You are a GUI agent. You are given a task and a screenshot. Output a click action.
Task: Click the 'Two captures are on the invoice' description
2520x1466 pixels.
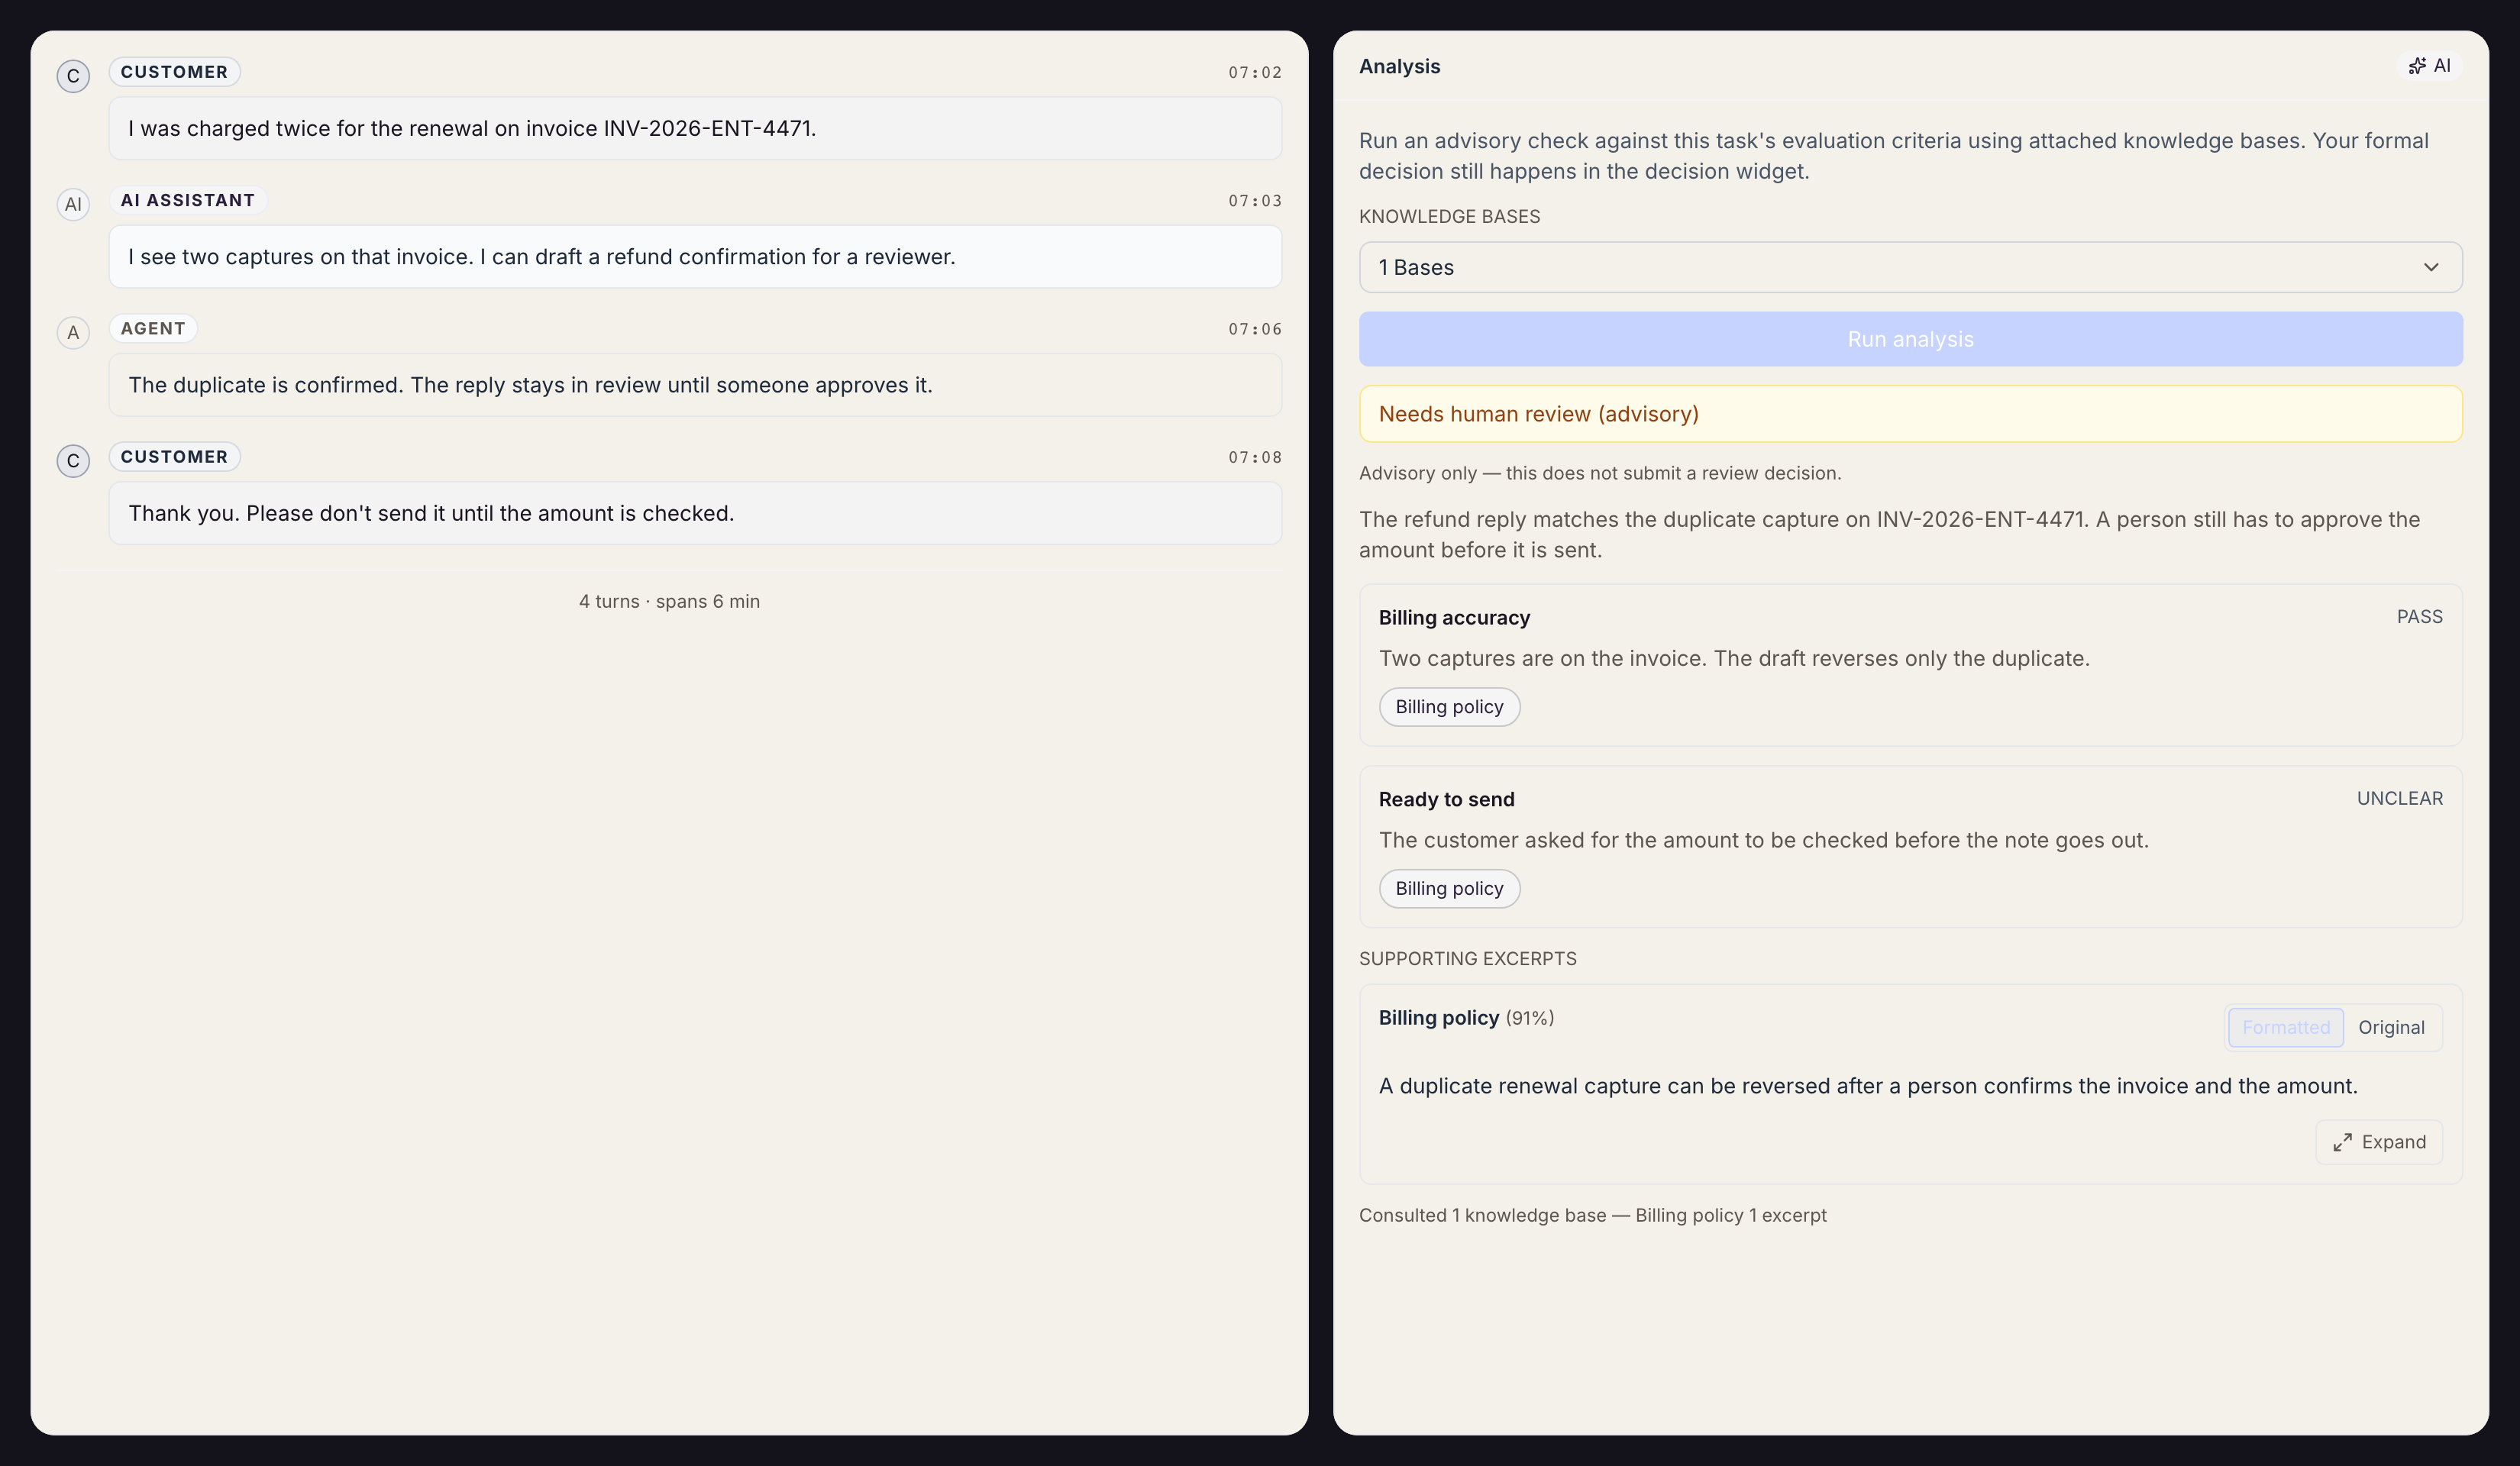1734,659
